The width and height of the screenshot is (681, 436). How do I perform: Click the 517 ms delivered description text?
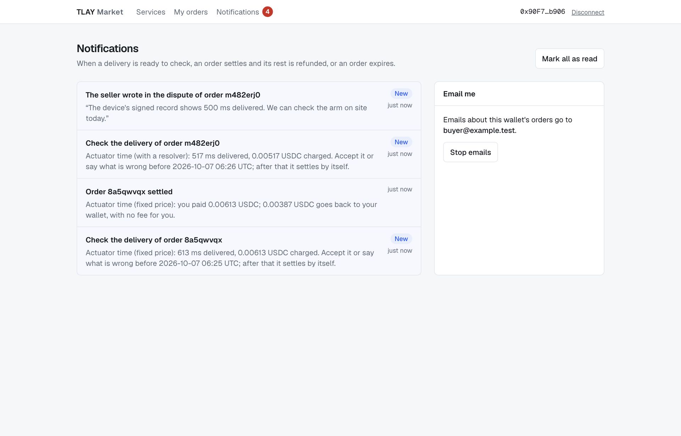click(x=229, y=161)
